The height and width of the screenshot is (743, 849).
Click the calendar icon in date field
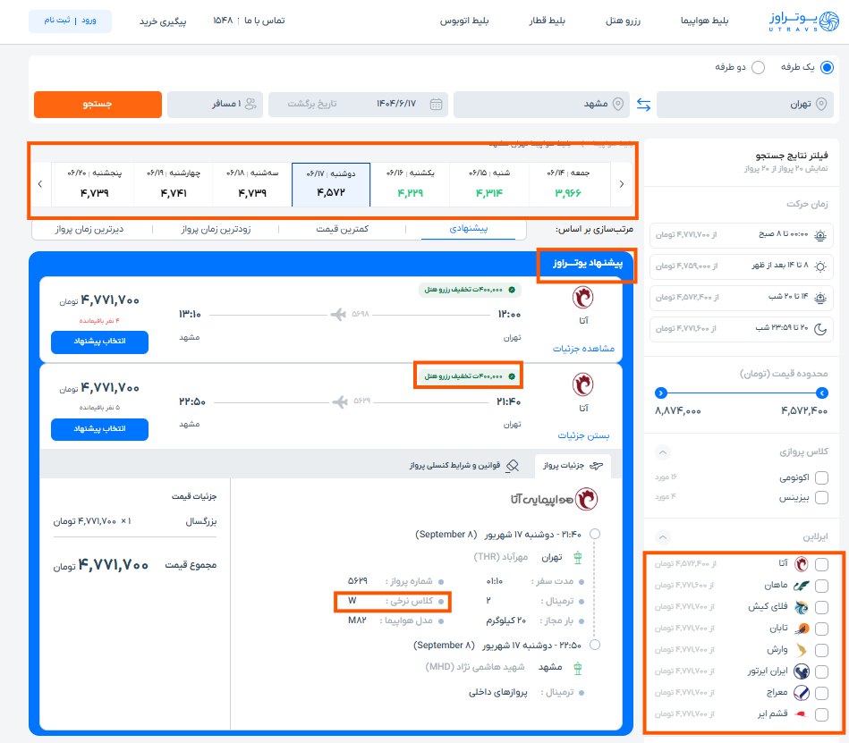[436, 104]
